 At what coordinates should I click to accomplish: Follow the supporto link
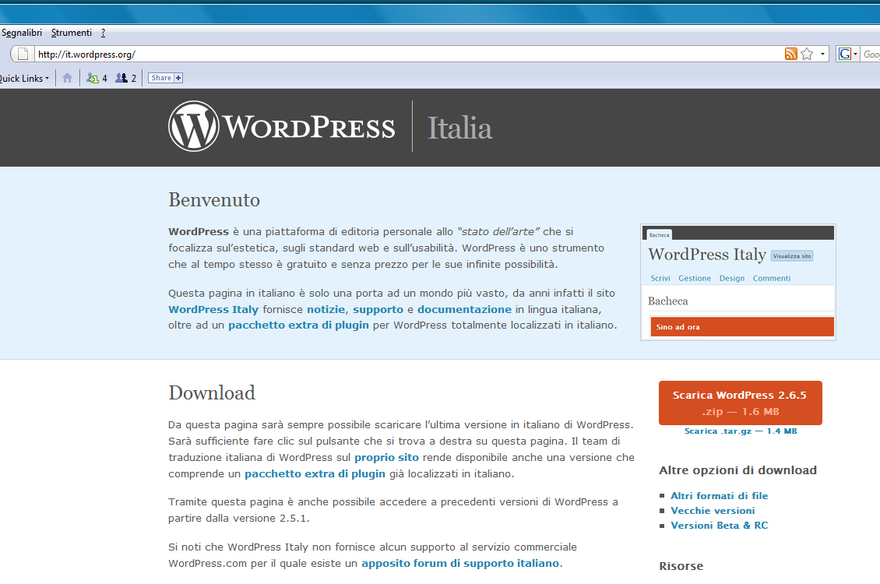pos(378,309)
